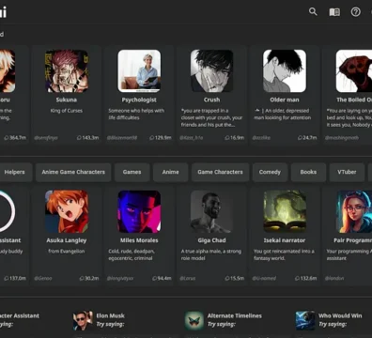Screen dimensions: 372x338
Task: Select the VTuber category tab
Action: pos(347,172)
